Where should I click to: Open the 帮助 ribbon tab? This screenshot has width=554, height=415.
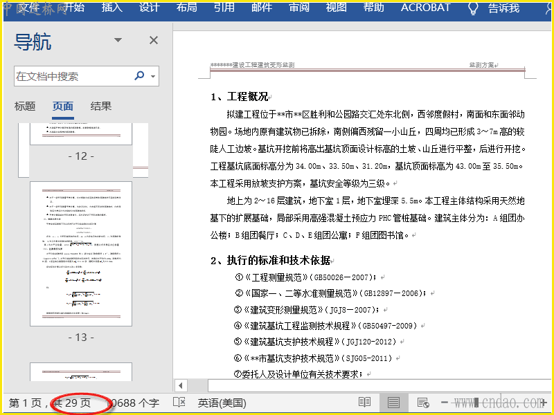click(373, 8)
